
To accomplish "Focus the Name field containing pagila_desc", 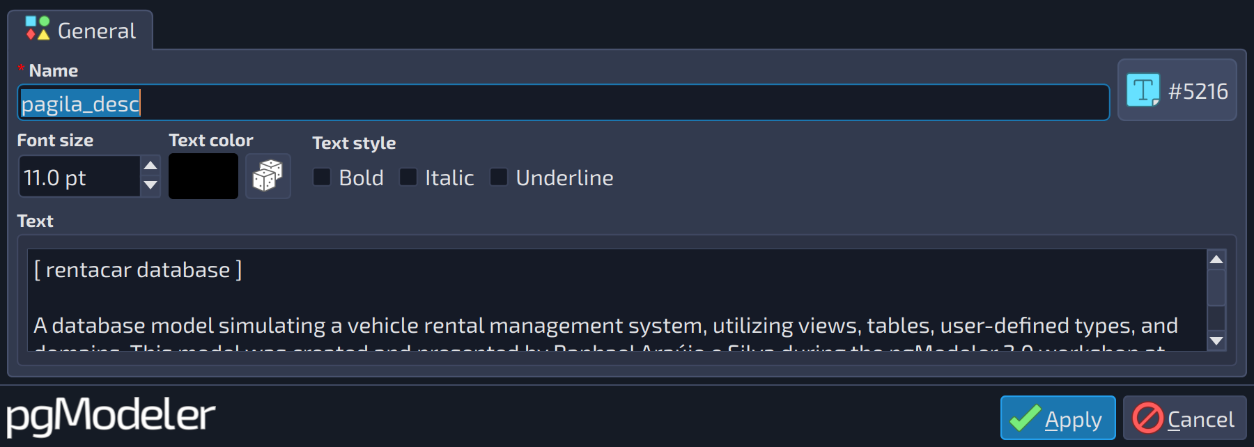I will [x=563, y=103].
